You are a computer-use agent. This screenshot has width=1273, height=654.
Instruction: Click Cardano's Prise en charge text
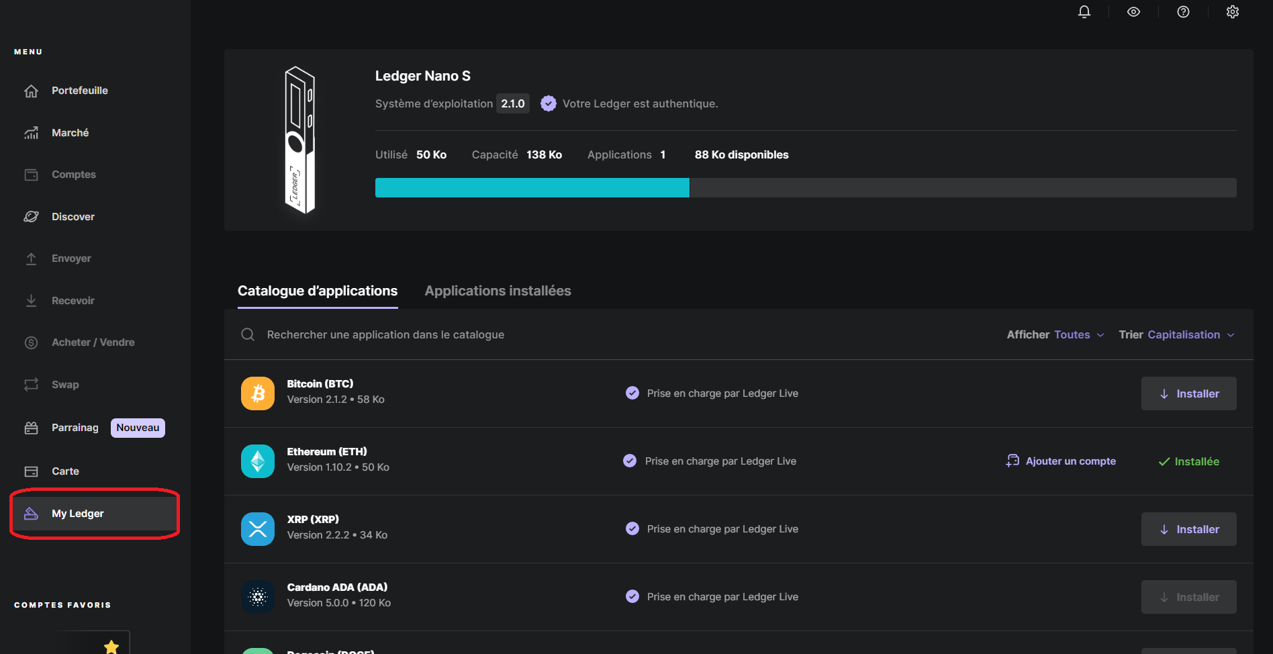pos(723,597)
